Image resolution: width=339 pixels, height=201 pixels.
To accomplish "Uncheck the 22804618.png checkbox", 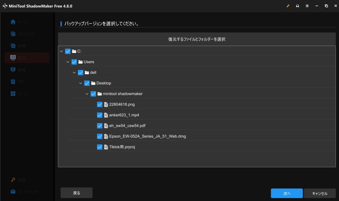I will pyautogui.click(x=100, y=104).
